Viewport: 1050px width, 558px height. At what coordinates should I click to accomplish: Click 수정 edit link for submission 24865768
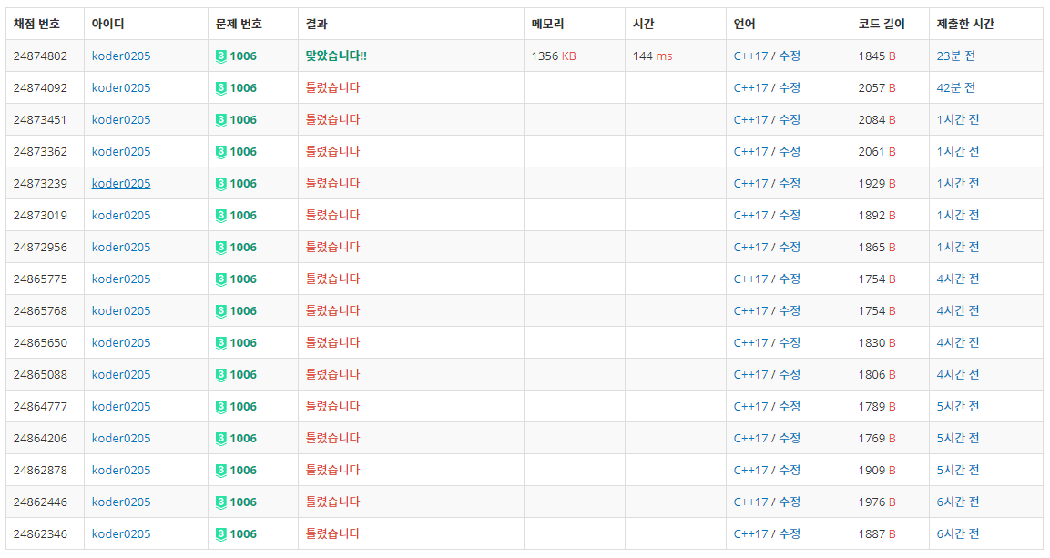click(790, 311)
